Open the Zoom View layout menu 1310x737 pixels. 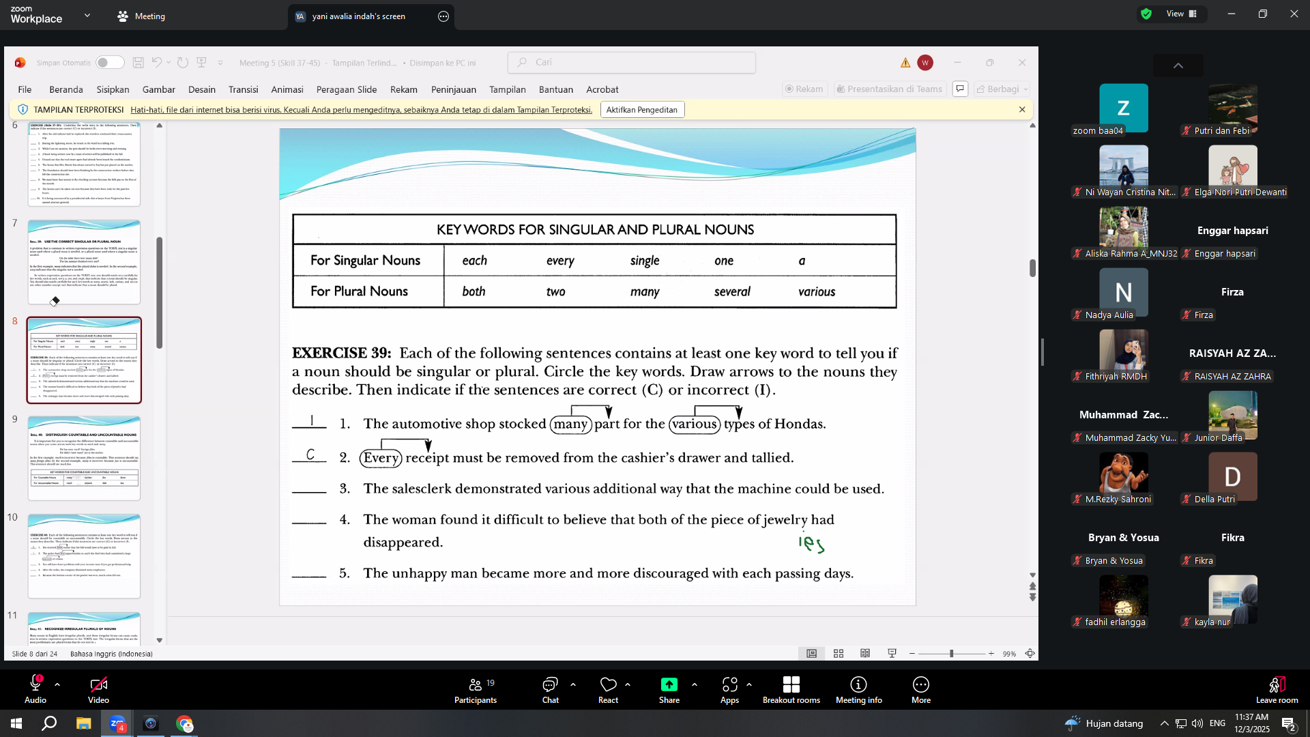pyautogui.click(x=1182, y=14)
